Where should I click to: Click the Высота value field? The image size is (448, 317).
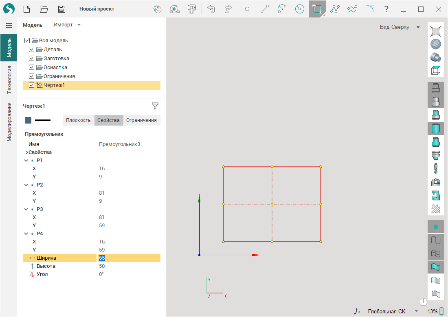[x=102, y=266]
